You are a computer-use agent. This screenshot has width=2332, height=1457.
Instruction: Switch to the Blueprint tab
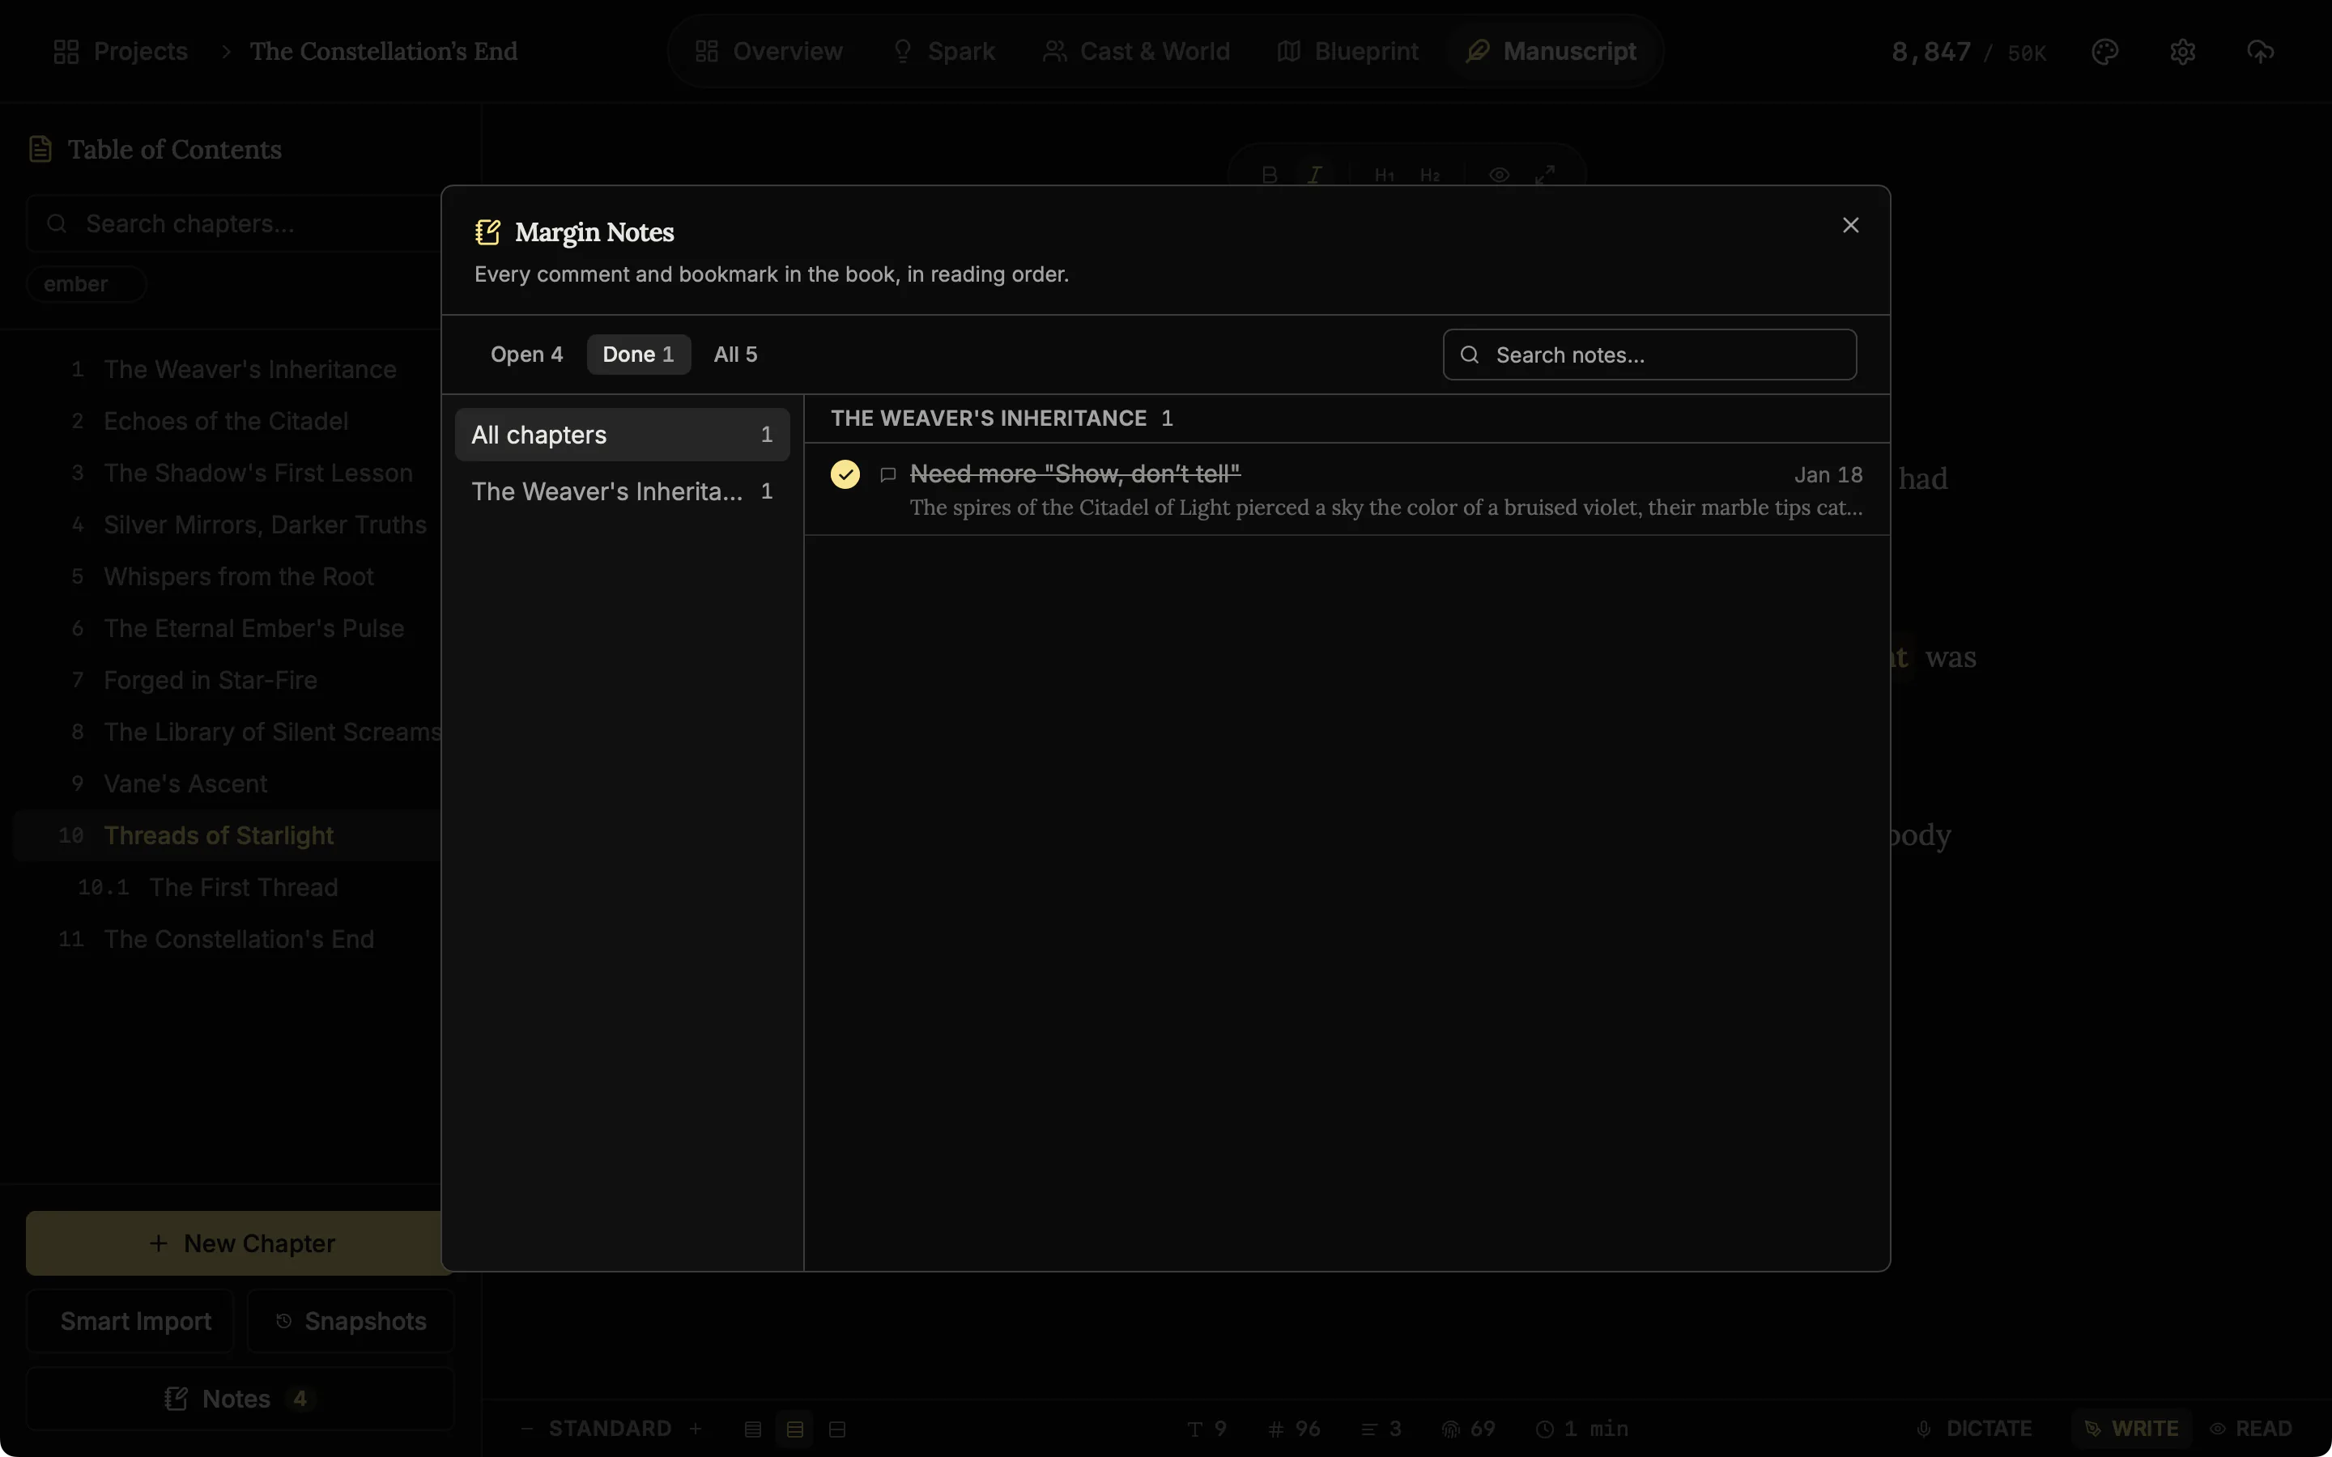(1347, 51)
